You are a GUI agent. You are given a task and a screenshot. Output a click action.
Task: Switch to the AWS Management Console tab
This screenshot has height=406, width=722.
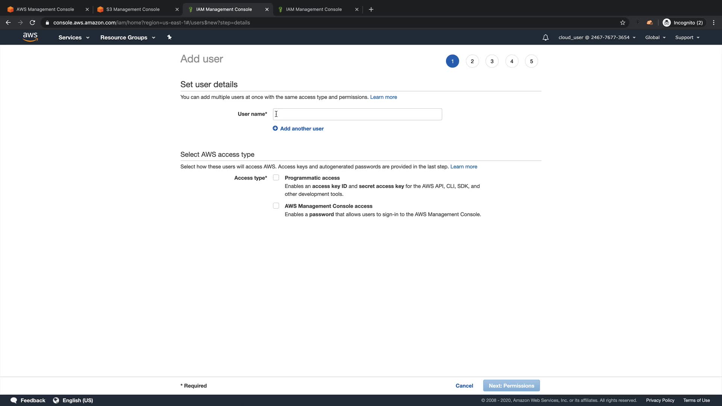coord(45,9)
